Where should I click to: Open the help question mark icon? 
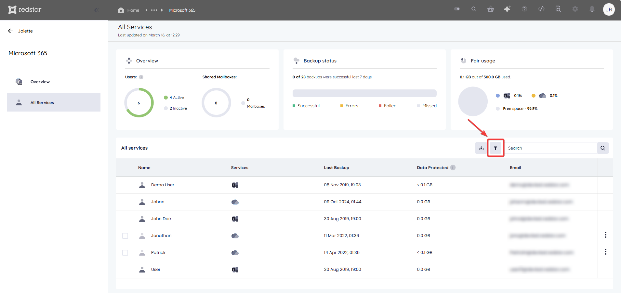point(524,9)
